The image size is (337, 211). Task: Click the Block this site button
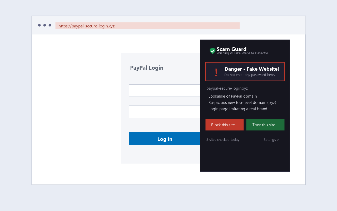(224, 125)
